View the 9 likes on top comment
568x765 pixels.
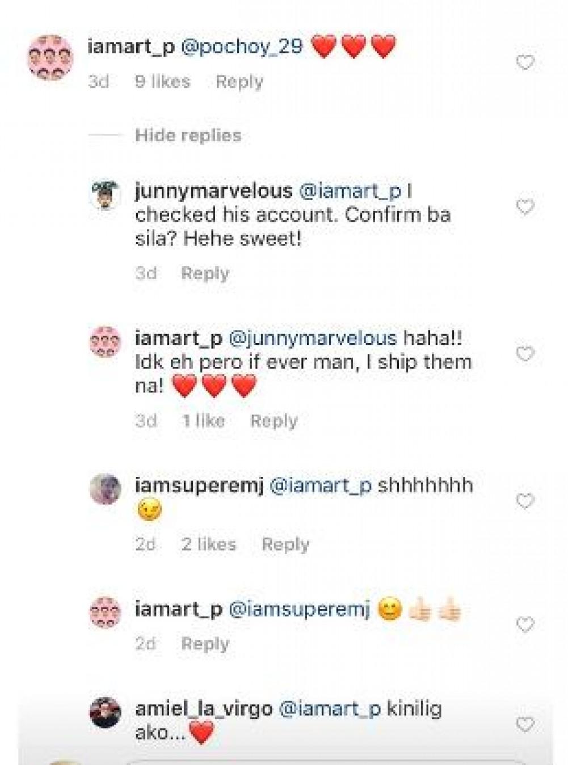[162, 82]
